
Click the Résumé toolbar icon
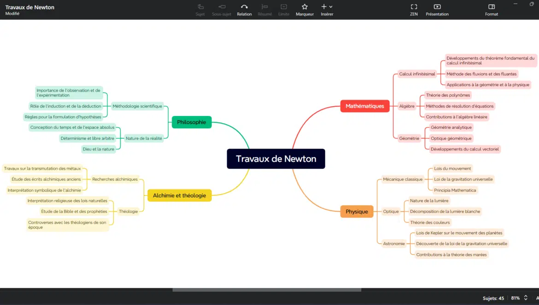264,7
